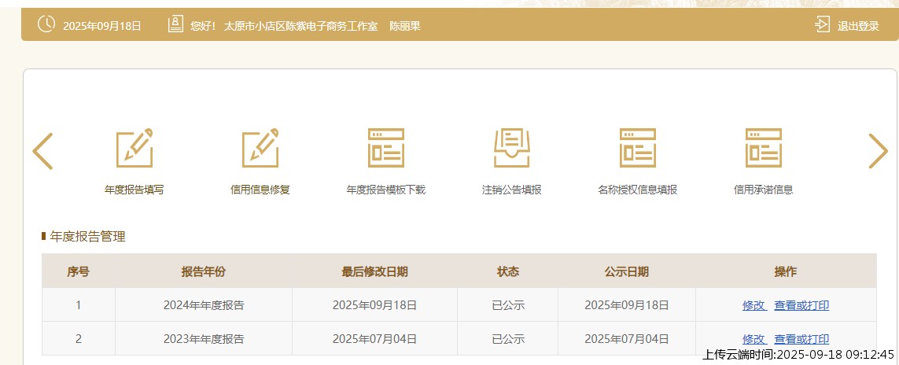Screen dimensions: 899x365
Task: Click the user profile icon beside 您好
Action: coord(175,24)
